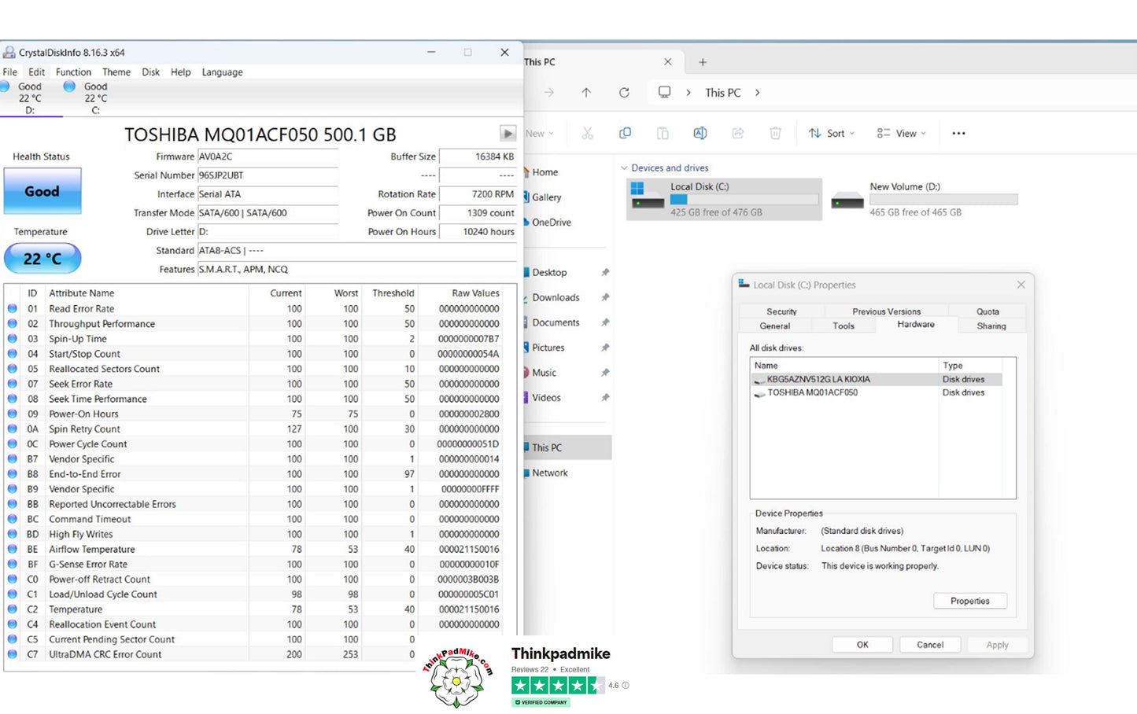Click the Share icon in Explorer toolbar
The image size is (1137, 714).
738,134
